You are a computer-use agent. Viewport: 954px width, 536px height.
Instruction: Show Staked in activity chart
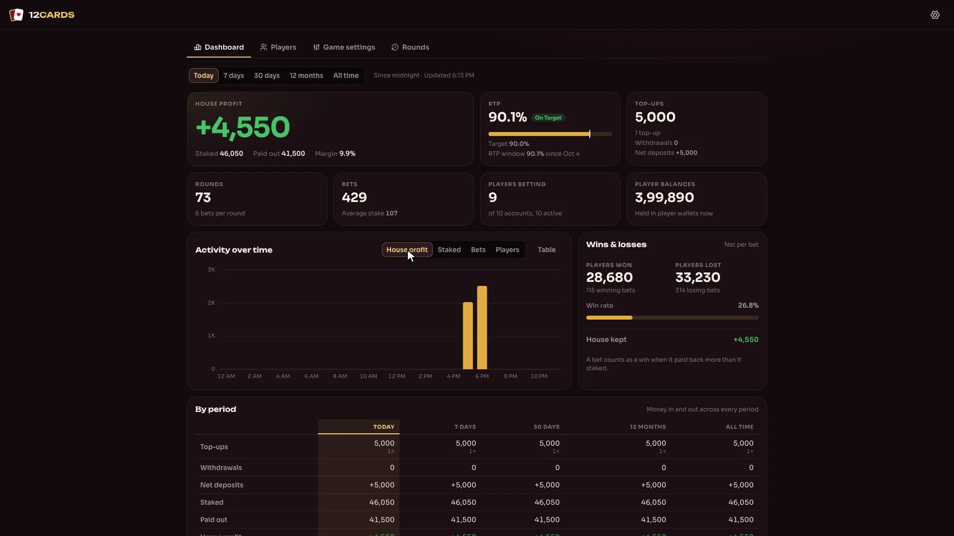pyautogui.click(x=449, y=250)
